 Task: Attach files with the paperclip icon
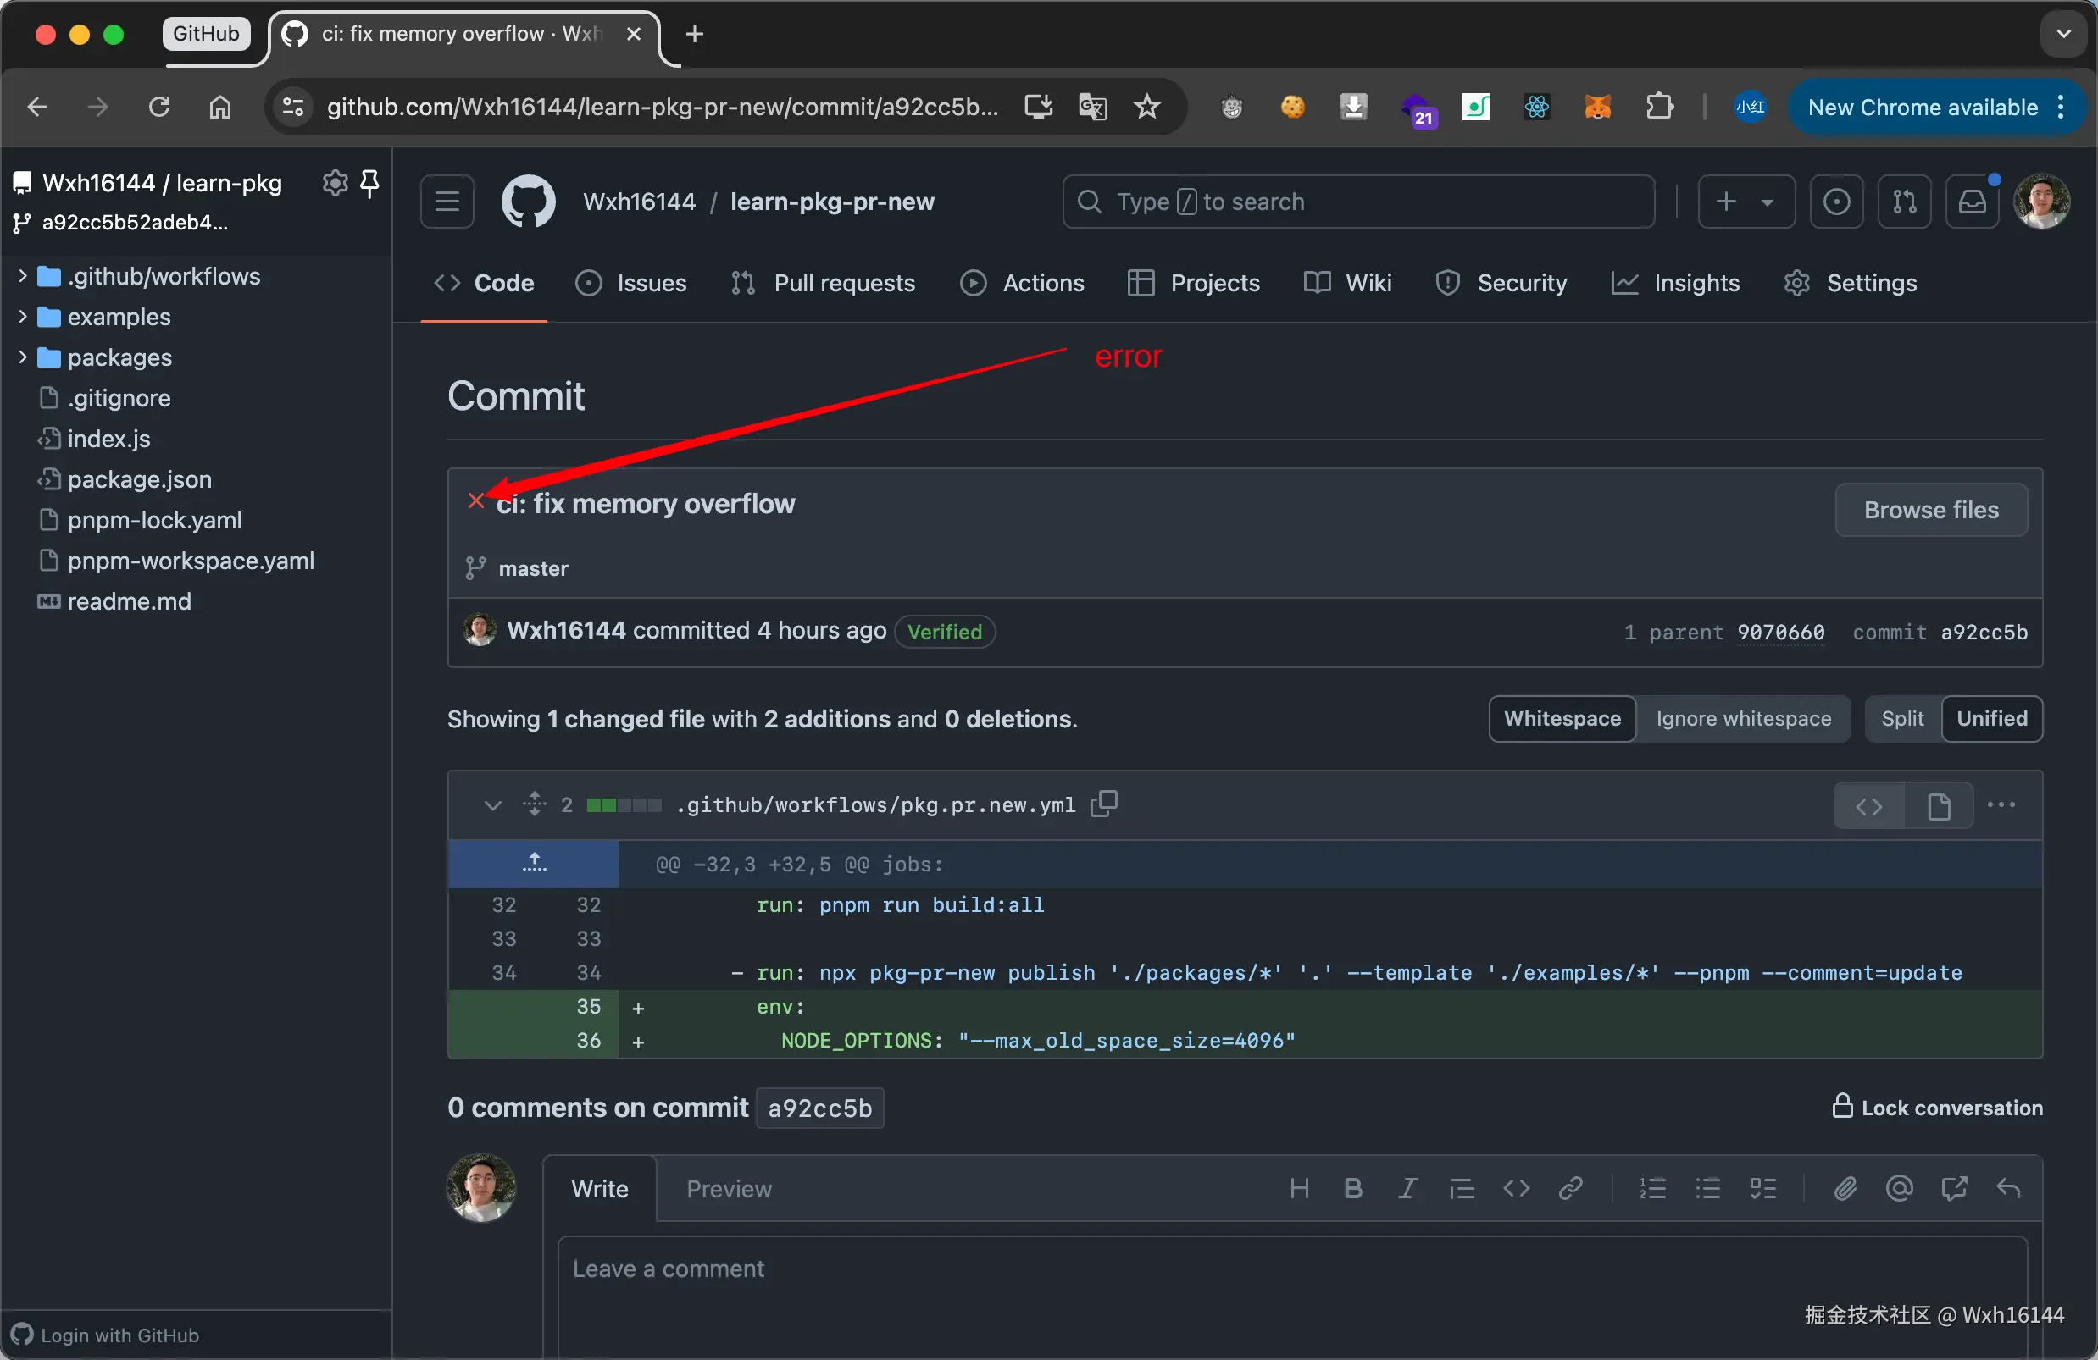pos(1845,1189)
